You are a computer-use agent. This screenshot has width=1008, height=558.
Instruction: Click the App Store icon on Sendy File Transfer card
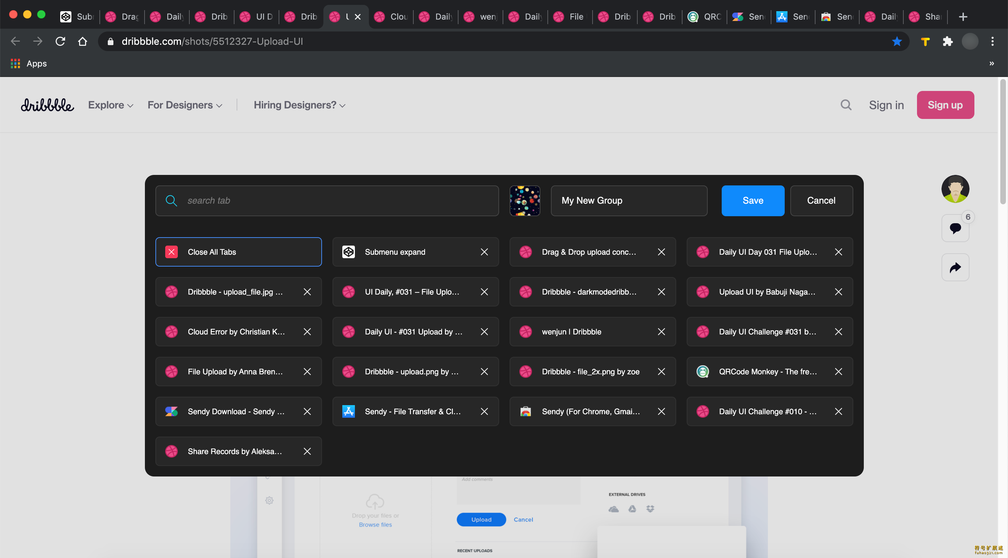(348, 411)
